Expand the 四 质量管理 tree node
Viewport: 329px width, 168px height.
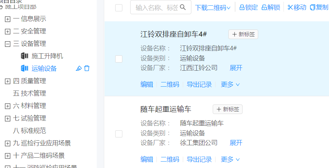(7, 81)
